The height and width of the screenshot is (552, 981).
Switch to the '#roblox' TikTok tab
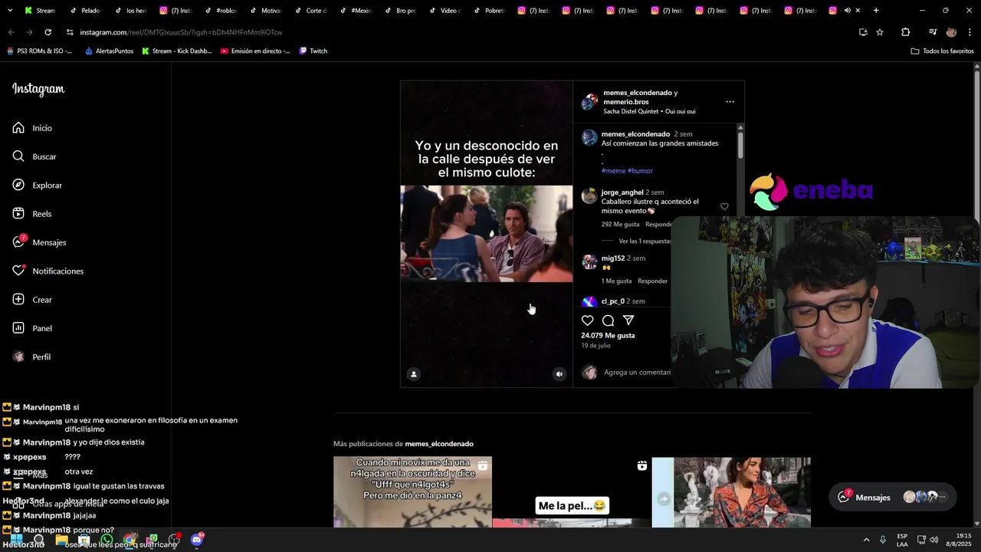click(219, 11)
